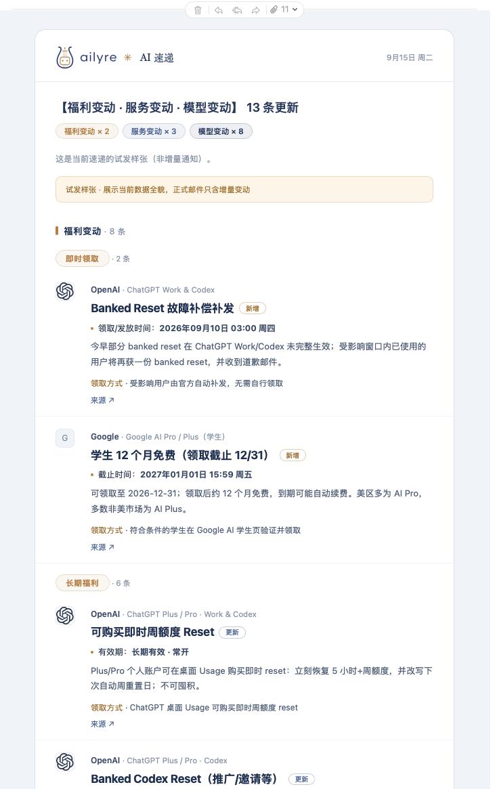Select the 福利变动 × 2 tag
The image size is (495, 789).
(x=87, y=131)
